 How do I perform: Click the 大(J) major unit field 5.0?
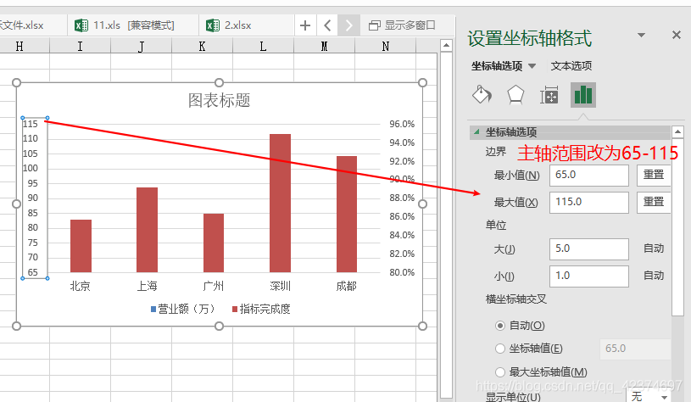(x=588, y=249)
